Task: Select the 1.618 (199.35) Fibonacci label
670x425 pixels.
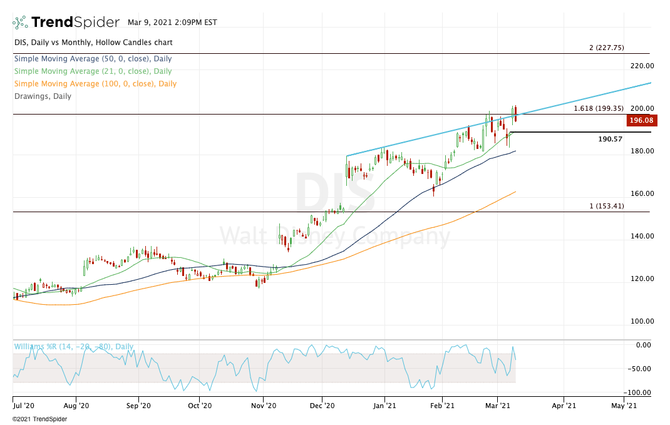Action: [599, 108]
